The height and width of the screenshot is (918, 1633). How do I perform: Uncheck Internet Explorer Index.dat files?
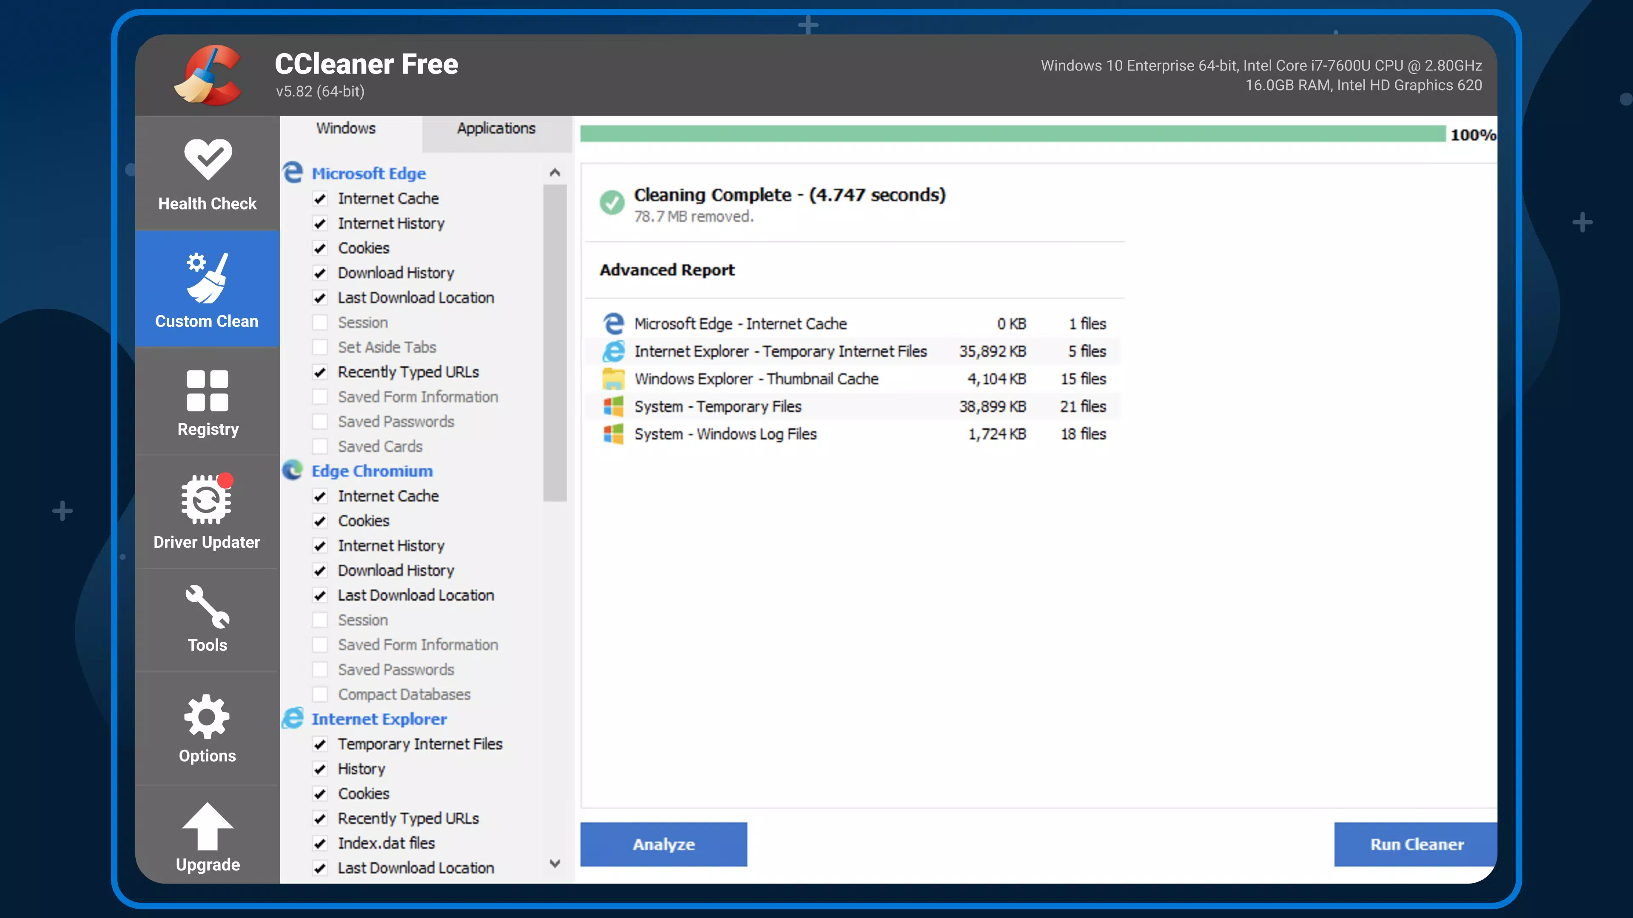pyautogui.click(x=320, y=843)
